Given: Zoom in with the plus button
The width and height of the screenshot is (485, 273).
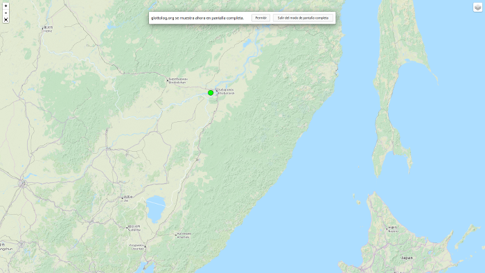Looking at the screenshot, I should [x=6, y=6].
